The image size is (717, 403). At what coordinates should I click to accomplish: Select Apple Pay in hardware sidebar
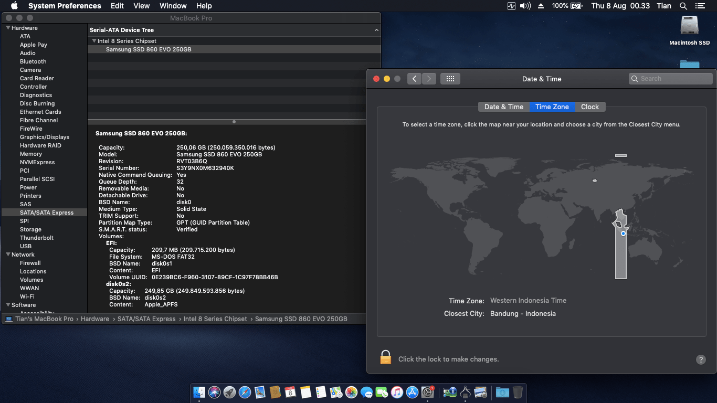(x=34, y=45)
